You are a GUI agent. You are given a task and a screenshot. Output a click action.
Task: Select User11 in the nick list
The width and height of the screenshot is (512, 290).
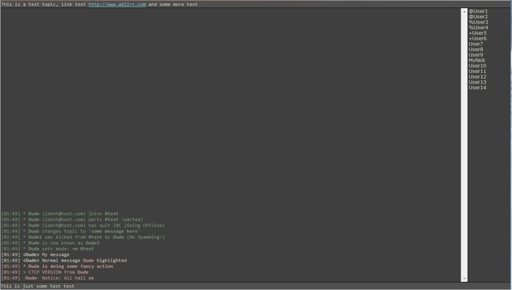click(477, 71)
